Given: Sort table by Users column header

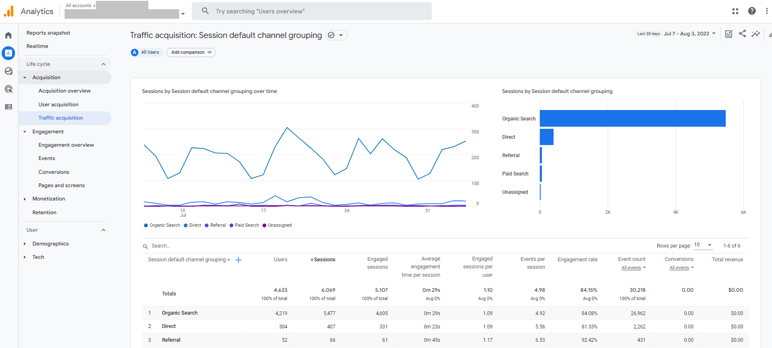Looking at the screenshot, I should tap(281, 260).
